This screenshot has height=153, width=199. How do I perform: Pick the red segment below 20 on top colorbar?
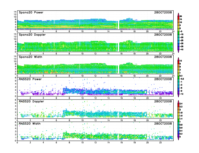click(178, 18)
